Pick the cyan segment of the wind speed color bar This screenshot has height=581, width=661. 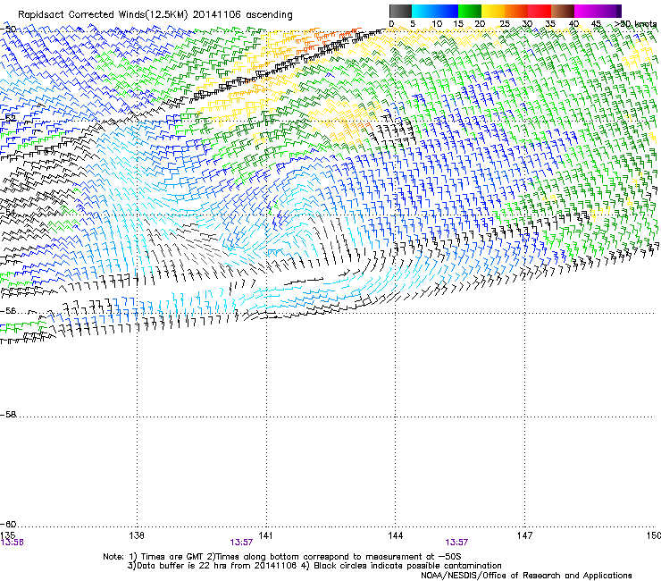423,11
